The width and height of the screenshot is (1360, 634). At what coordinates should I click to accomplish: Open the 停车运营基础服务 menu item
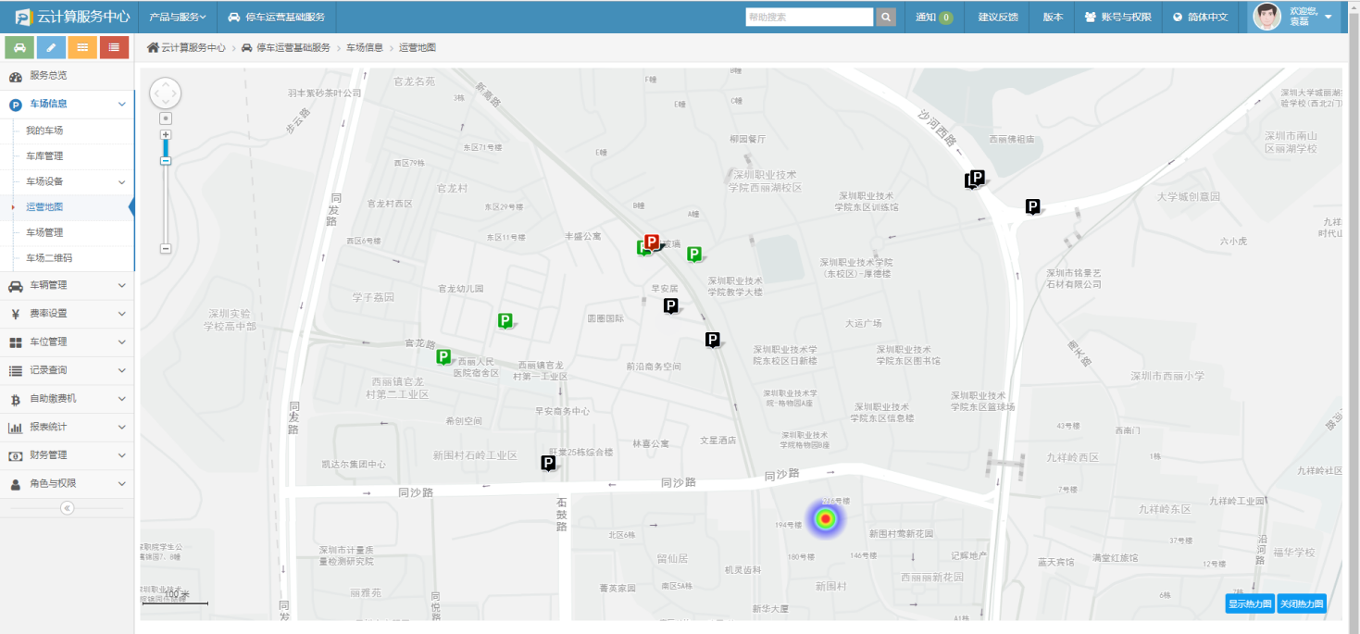[278, 16]
